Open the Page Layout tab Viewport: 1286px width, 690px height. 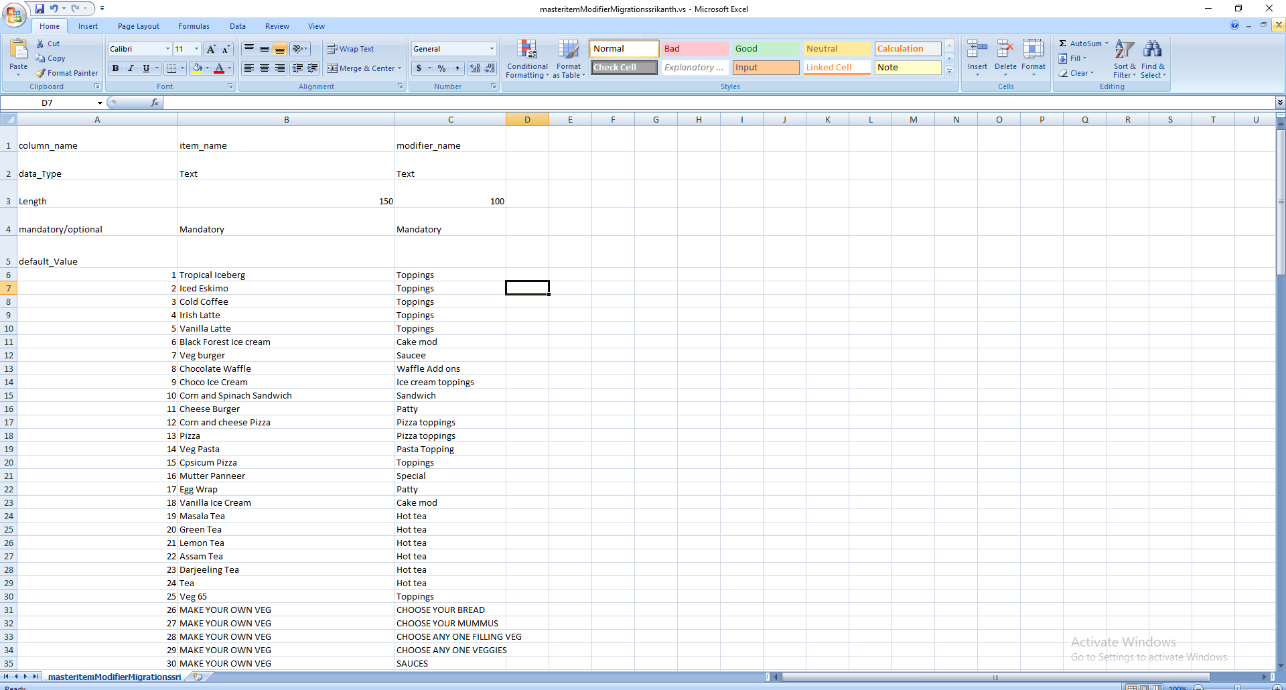pos(138,26)
